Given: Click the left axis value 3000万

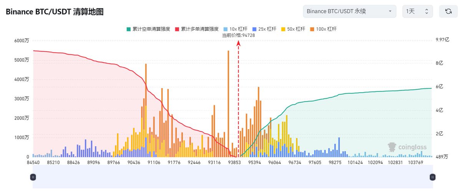Looking at the screenshot, I should pyautogui.click(x=22, y=99).
